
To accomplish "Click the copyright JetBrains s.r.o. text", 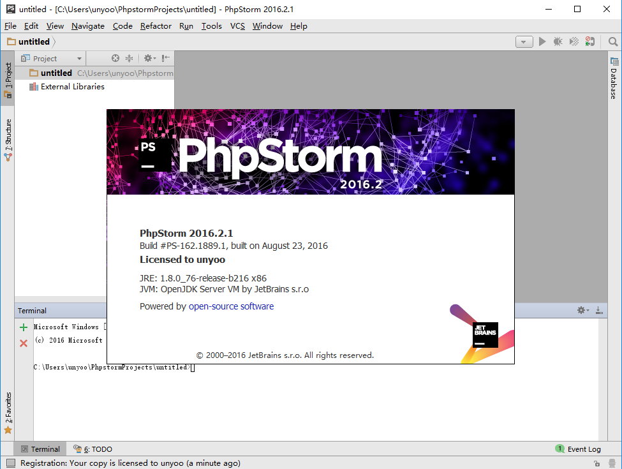I will [285, 355].
